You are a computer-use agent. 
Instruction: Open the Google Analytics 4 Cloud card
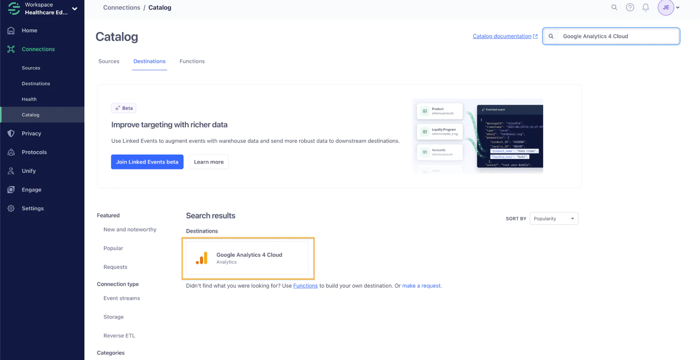pyautogui.click(x=247, y=258)
